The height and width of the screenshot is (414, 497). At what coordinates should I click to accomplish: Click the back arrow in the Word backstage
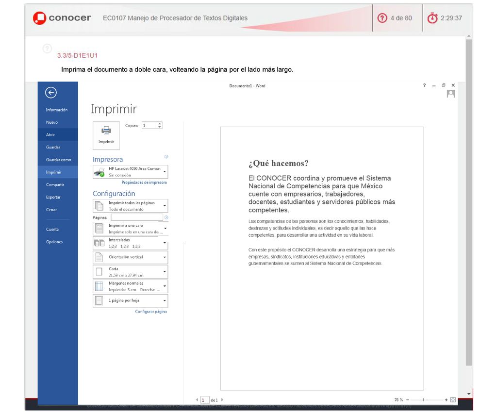pyautogui.click(x=50, y=93)
